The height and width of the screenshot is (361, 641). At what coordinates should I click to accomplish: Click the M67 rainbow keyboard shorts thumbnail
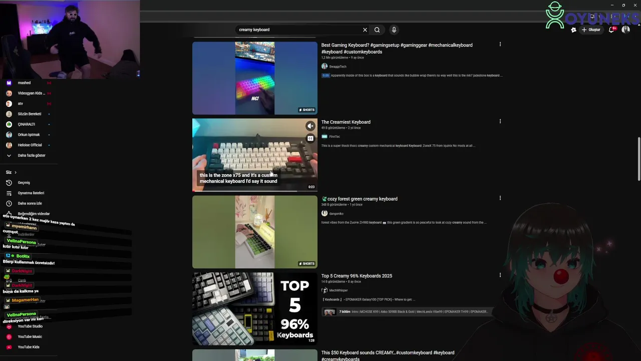(255, 78)
